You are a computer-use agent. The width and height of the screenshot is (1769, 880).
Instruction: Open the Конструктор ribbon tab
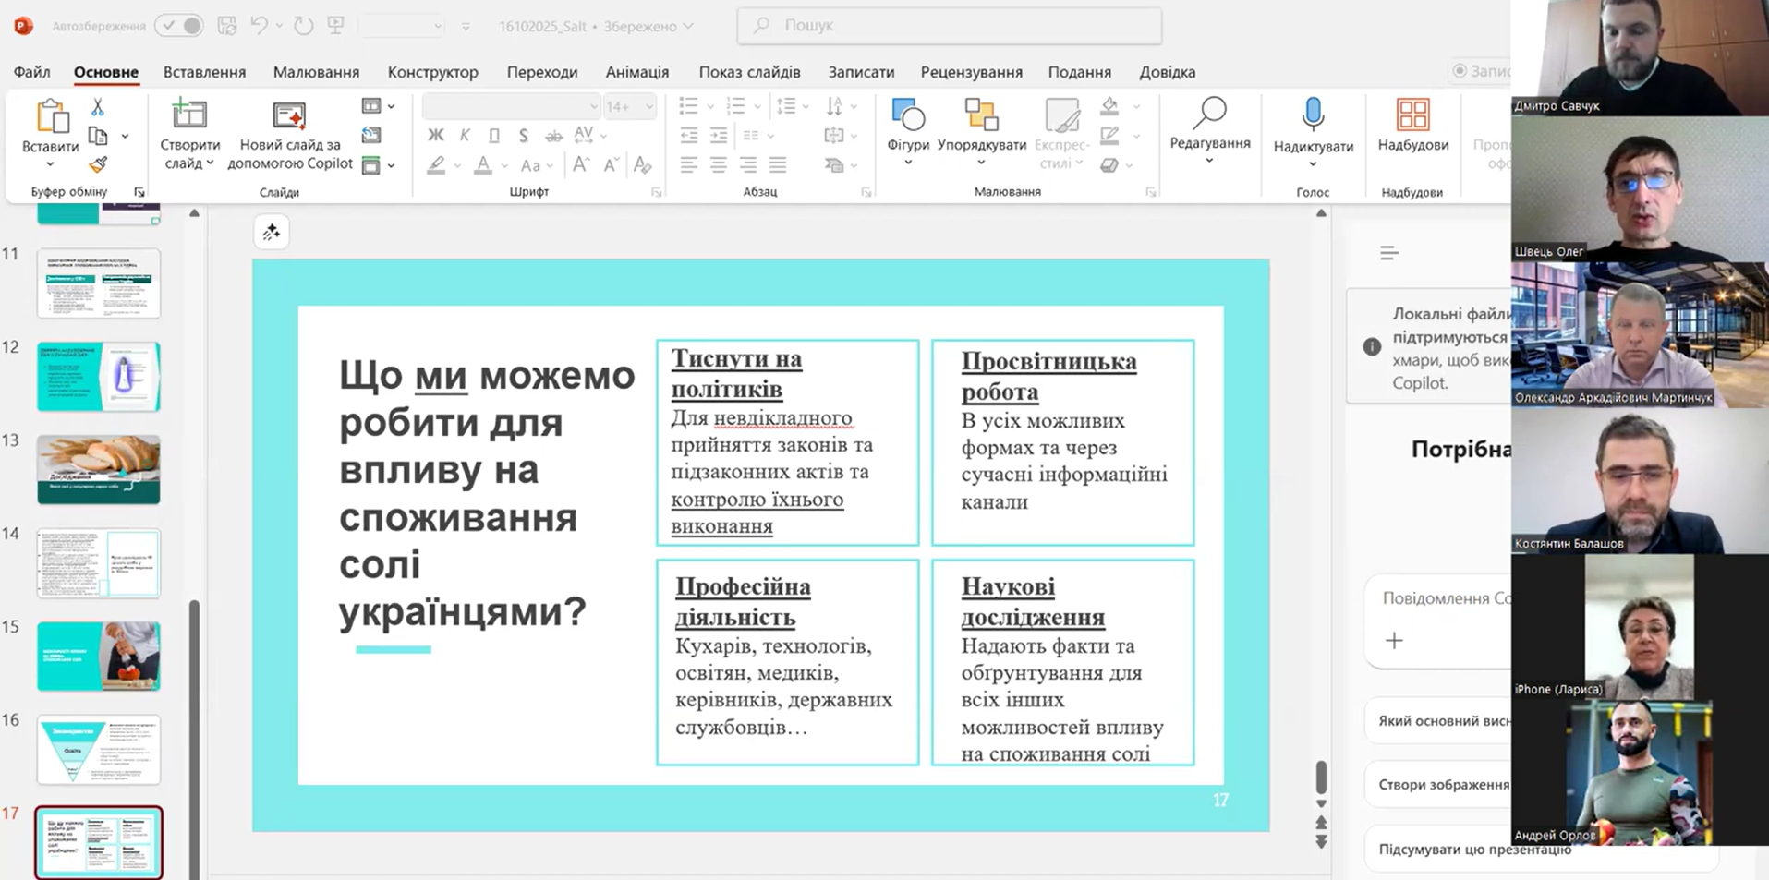432,72
